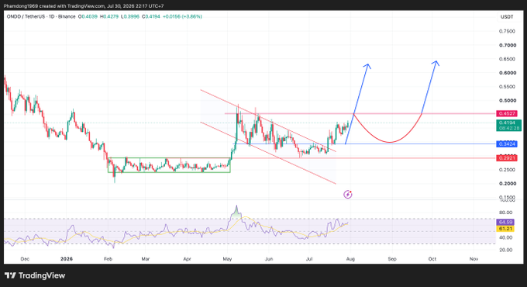Click the purple lightning event icon
Image resolution: width=527 pixels, height=287 pixels.
point(347,194)
